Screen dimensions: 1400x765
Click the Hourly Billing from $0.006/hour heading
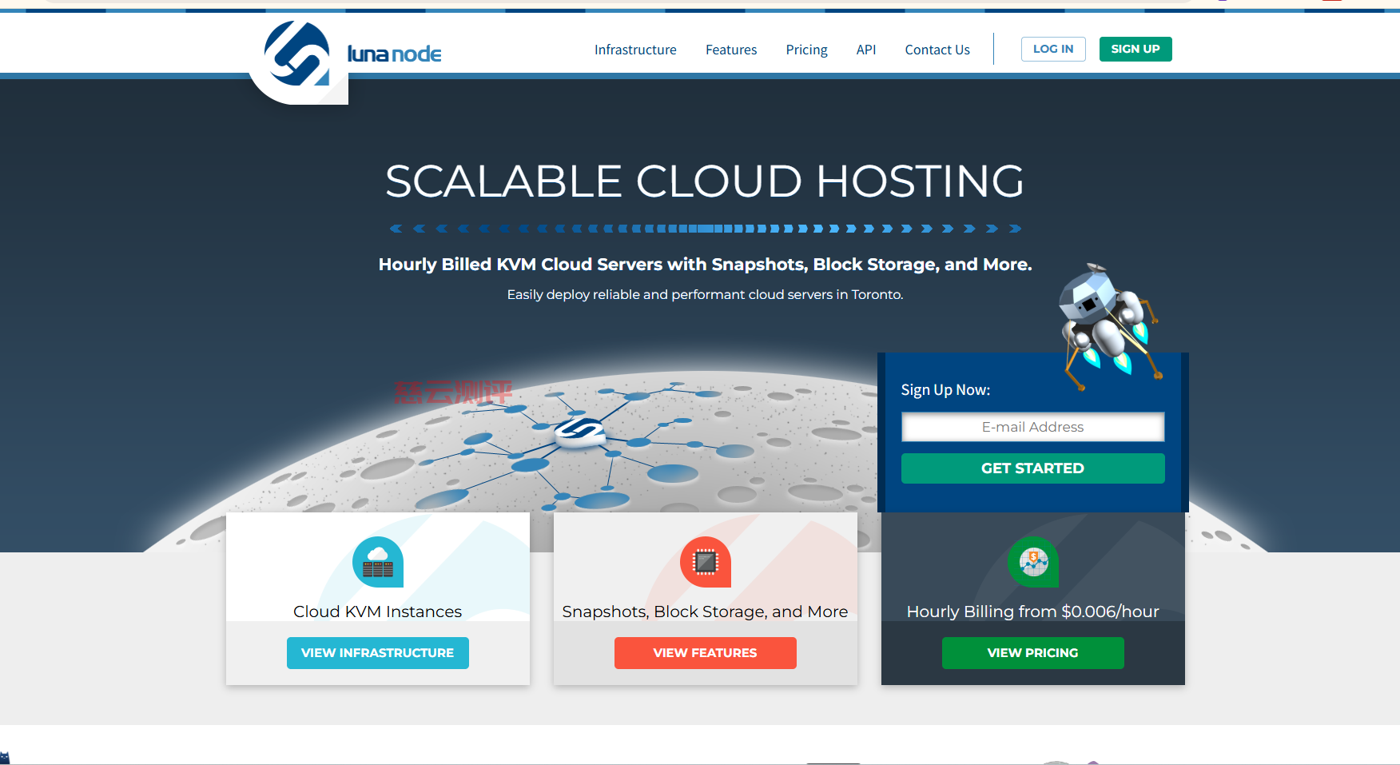pyautogui.click(x=1032, y=612)
